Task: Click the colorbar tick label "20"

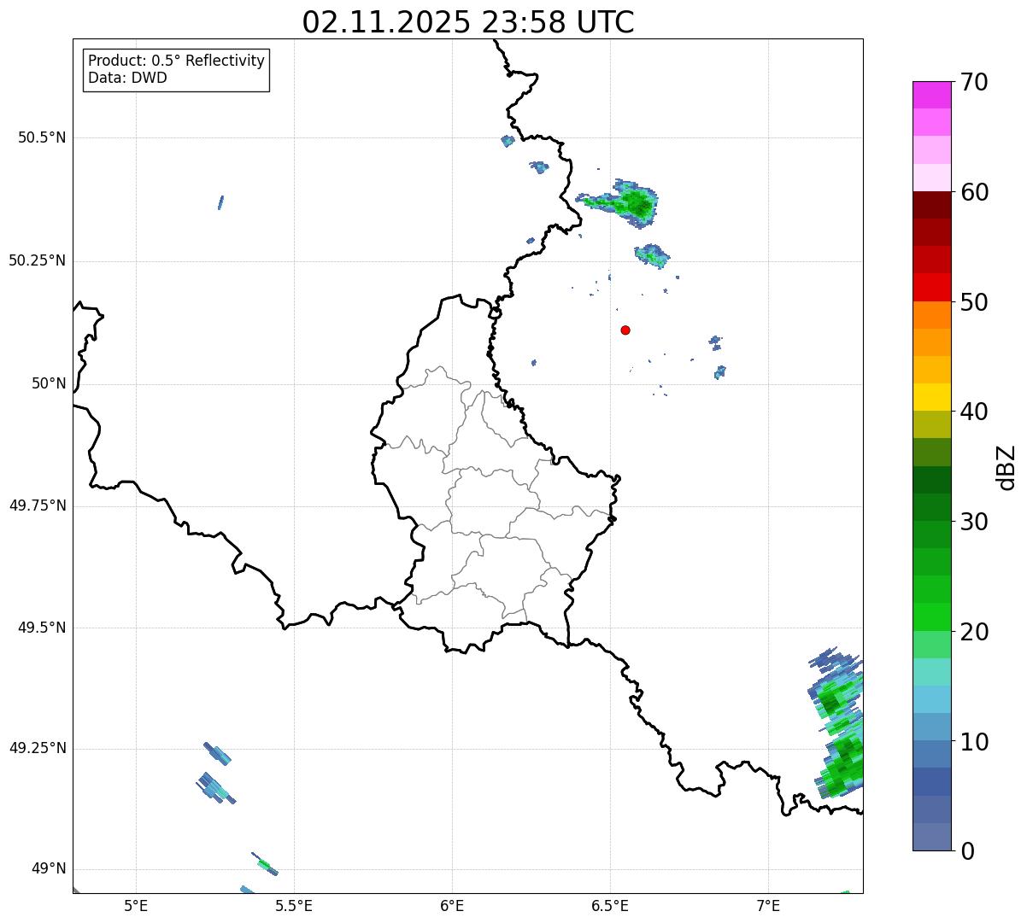Action: point(973,632)
